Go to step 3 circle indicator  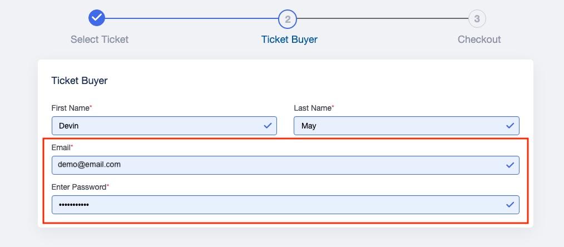click(477, 19)
